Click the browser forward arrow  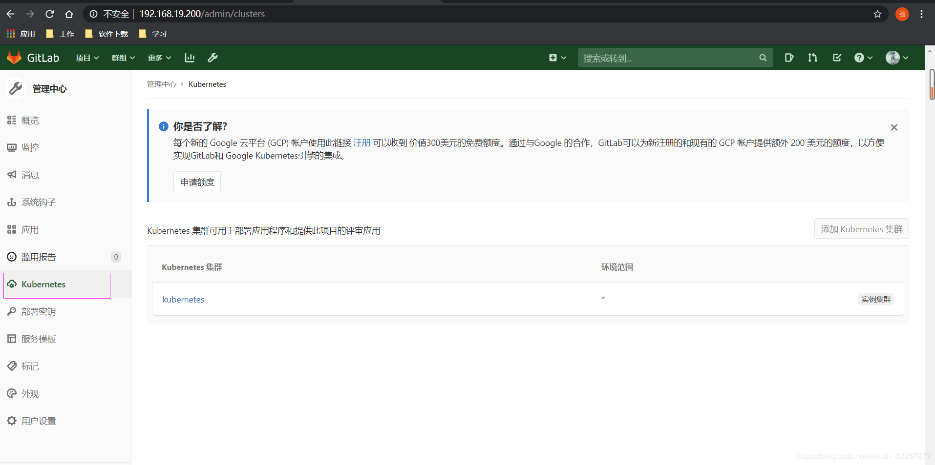coord(30,14)
